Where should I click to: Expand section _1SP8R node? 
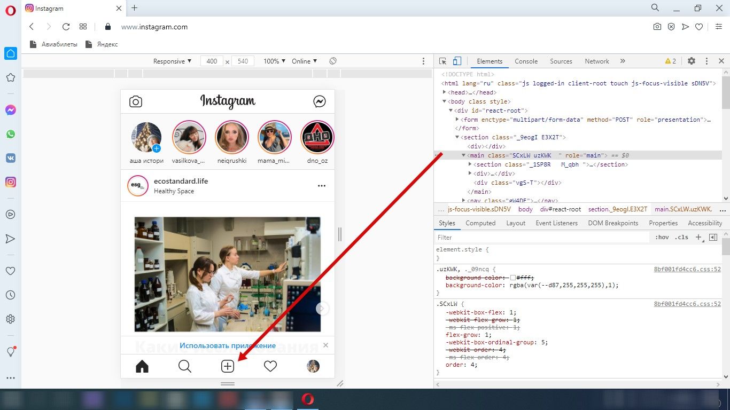(470, 164)
